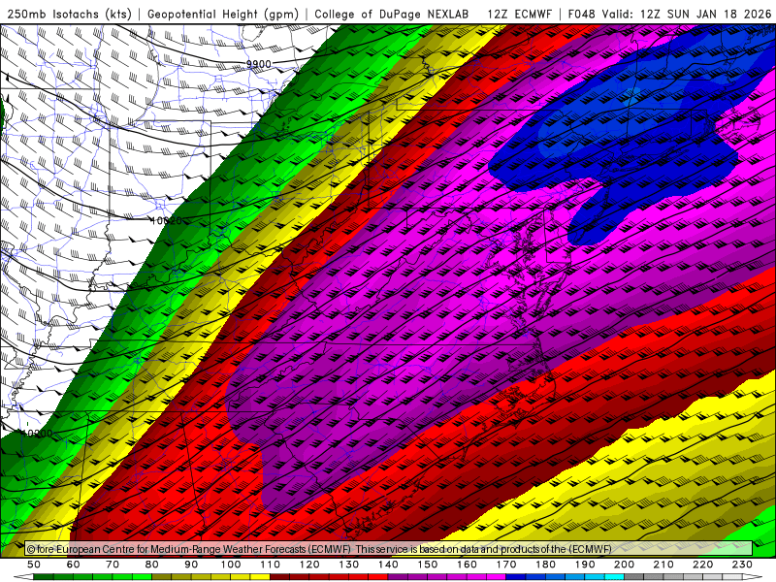Click the 200 kts legend value

coord(625,565)
